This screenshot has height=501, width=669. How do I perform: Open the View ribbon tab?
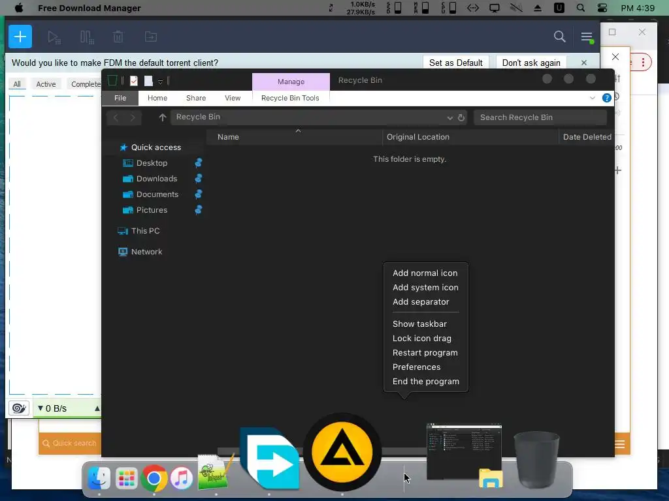point(233,98)
